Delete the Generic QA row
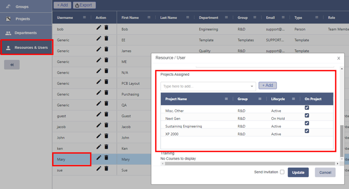 point(107,104)
